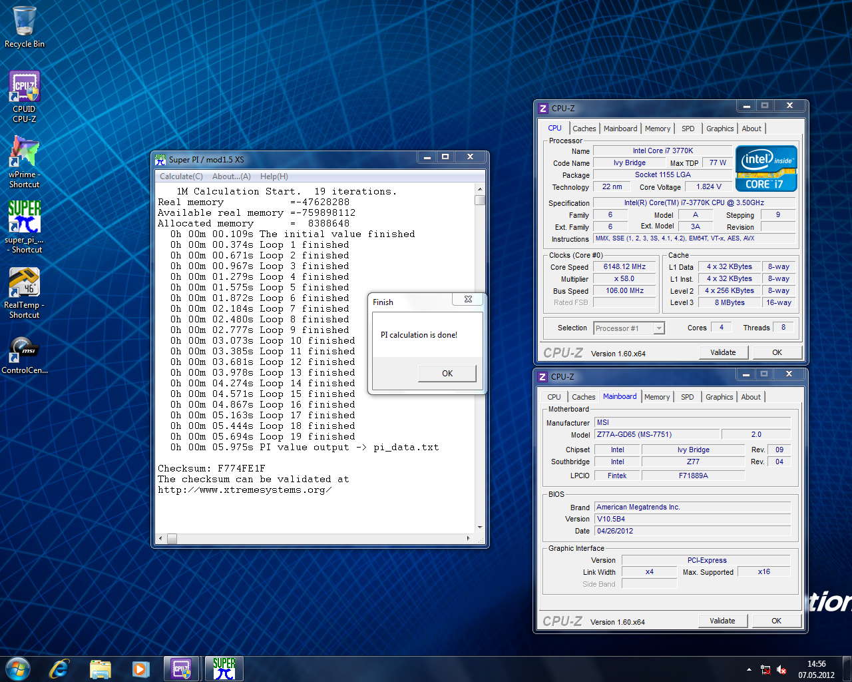Open the About...(A) menu in Super PI
This screenshot has width=852, height=682.
[232, 176]
